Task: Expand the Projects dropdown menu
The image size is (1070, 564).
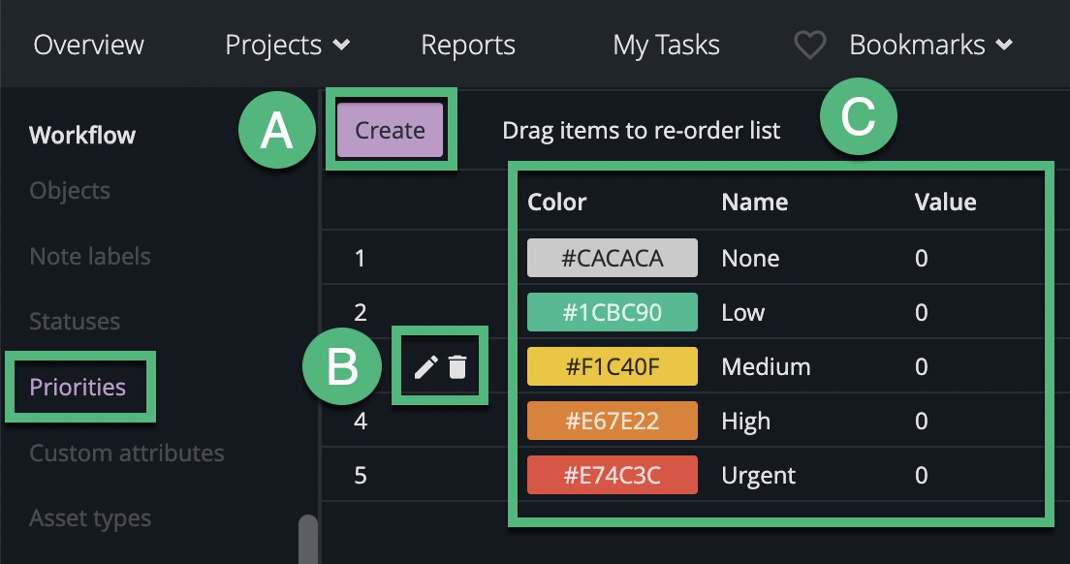Action: coord(287,46)
